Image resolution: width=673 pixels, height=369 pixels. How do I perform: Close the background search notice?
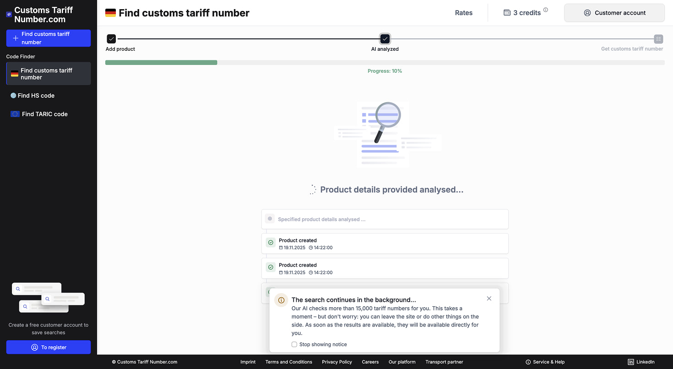coord(489,299)
